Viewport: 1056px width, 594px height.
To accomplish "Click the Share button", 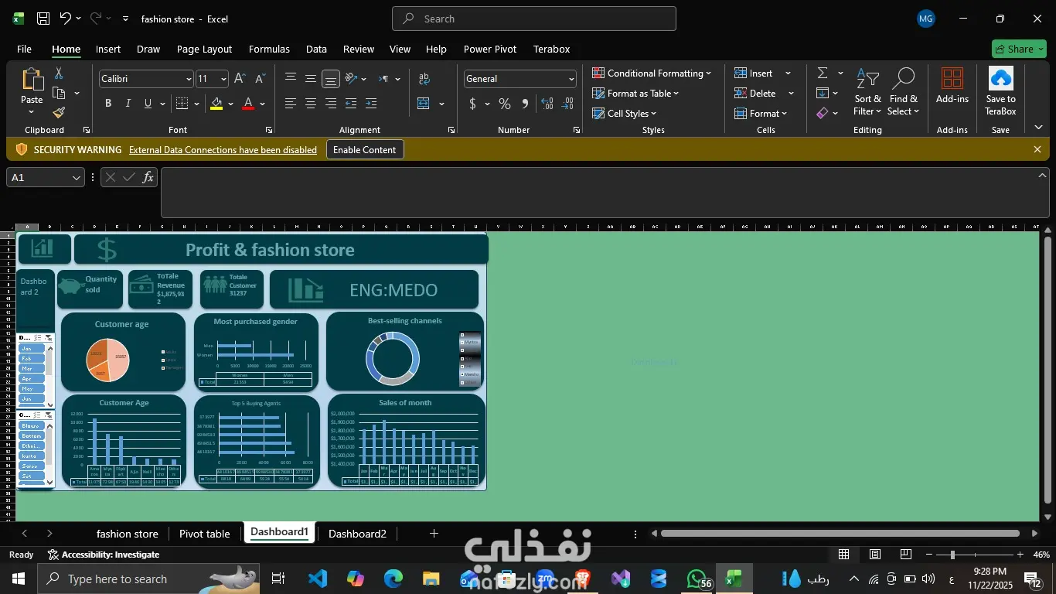I will 1019,49.
